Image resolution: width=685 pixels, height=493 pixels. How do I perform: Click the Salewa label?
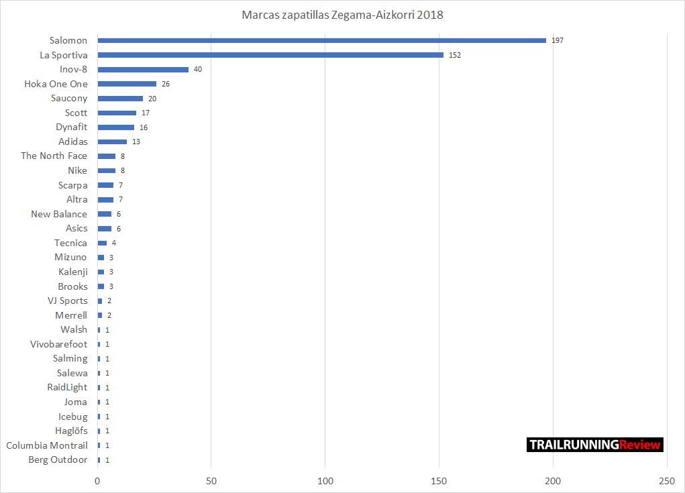pos(72,373)
